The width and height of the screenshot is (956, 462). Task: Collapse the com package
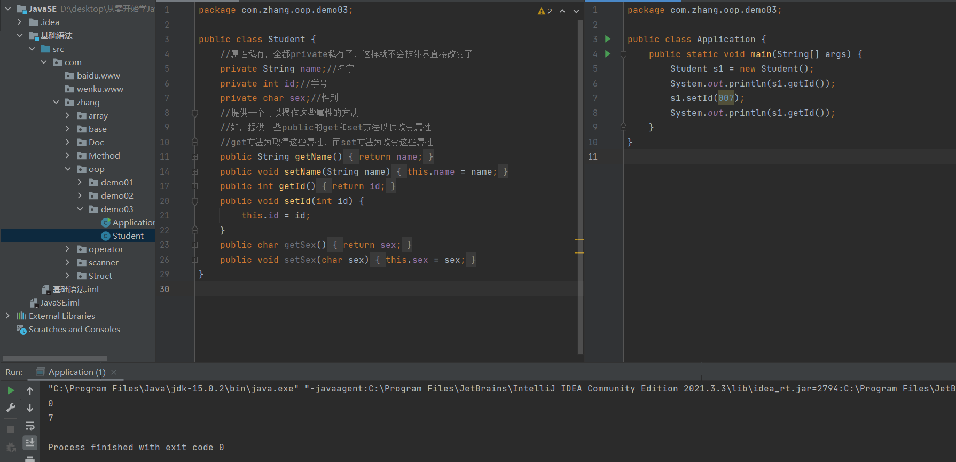click(x=44, y=62)
